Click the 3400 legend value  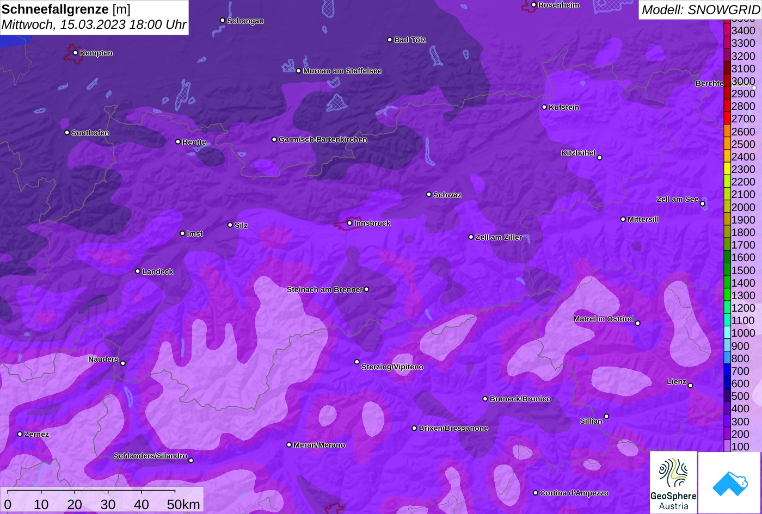coord(743,31)
